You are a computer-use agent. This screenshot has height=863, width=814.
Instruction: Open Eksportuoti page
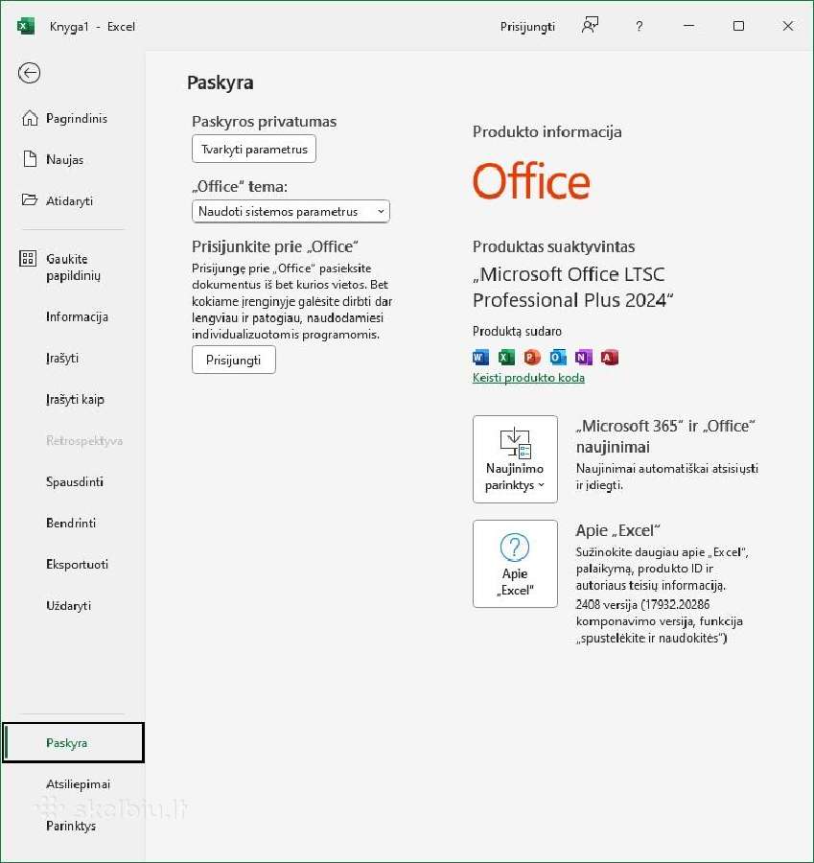73,564
